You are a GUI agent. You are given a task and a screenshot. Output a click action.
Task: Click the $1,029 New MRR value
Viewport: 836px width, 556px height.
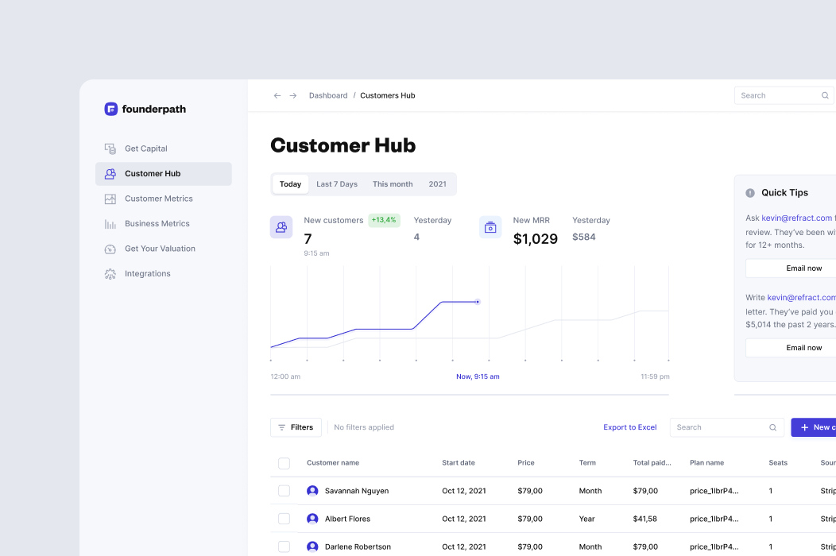pos(536,239)
